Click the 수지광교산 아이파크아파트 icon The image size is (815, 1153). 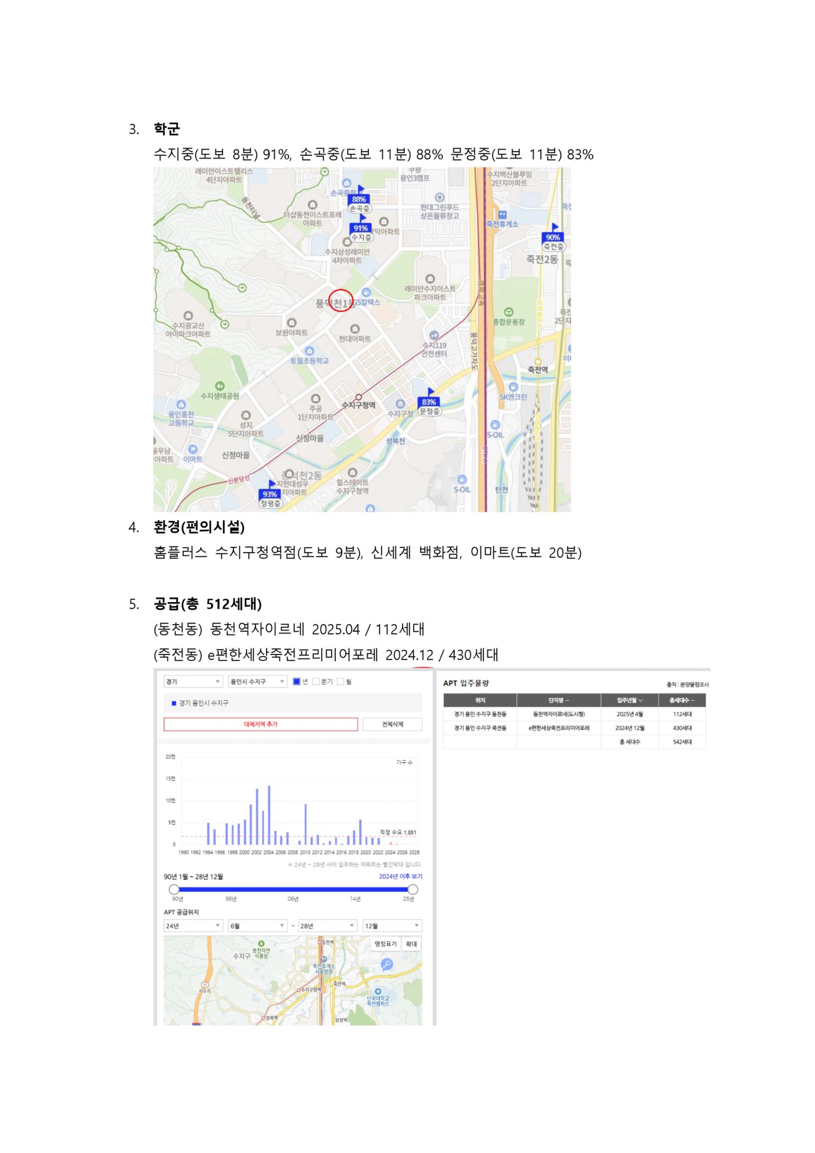(188, 316)
